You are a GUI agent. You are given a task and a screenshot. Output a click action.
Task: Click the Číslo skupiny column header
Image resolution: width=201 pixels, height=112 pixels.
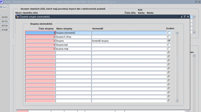(46, 29)
